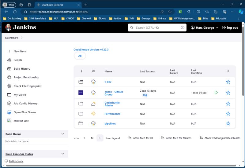View the last success log link

coord(145,95)
